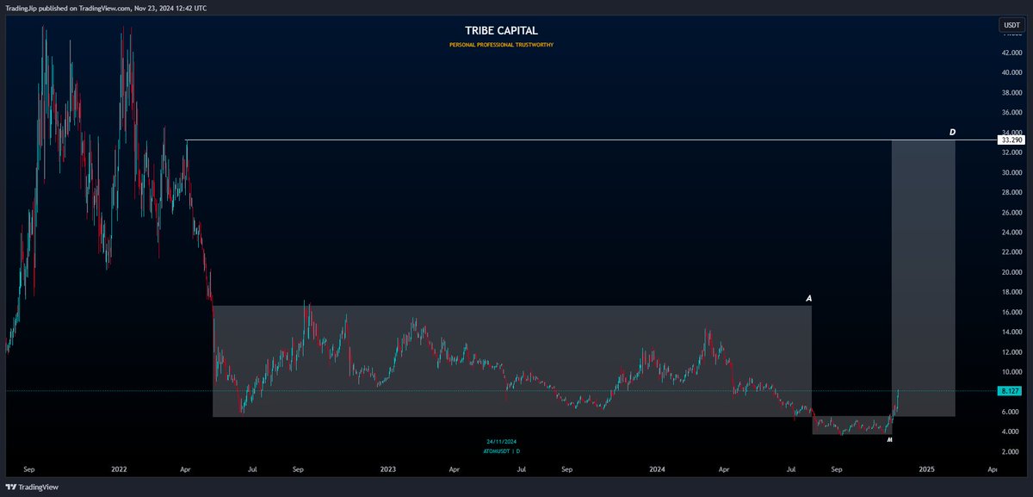Click 4.000 on the price axis

pyautogui.click(x=1010, y=432)
